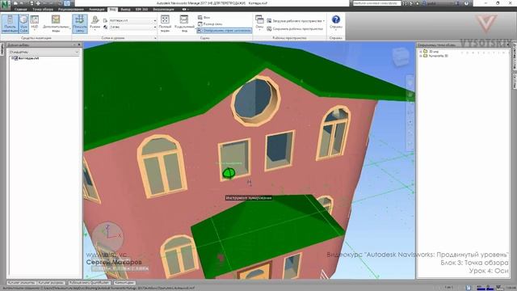Open first docked tab at bottom left

coord(22,283)
